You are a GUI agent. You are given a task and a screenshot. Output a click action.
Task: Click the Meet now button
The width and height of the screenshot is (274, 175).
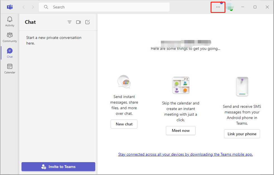pos(180,130)
